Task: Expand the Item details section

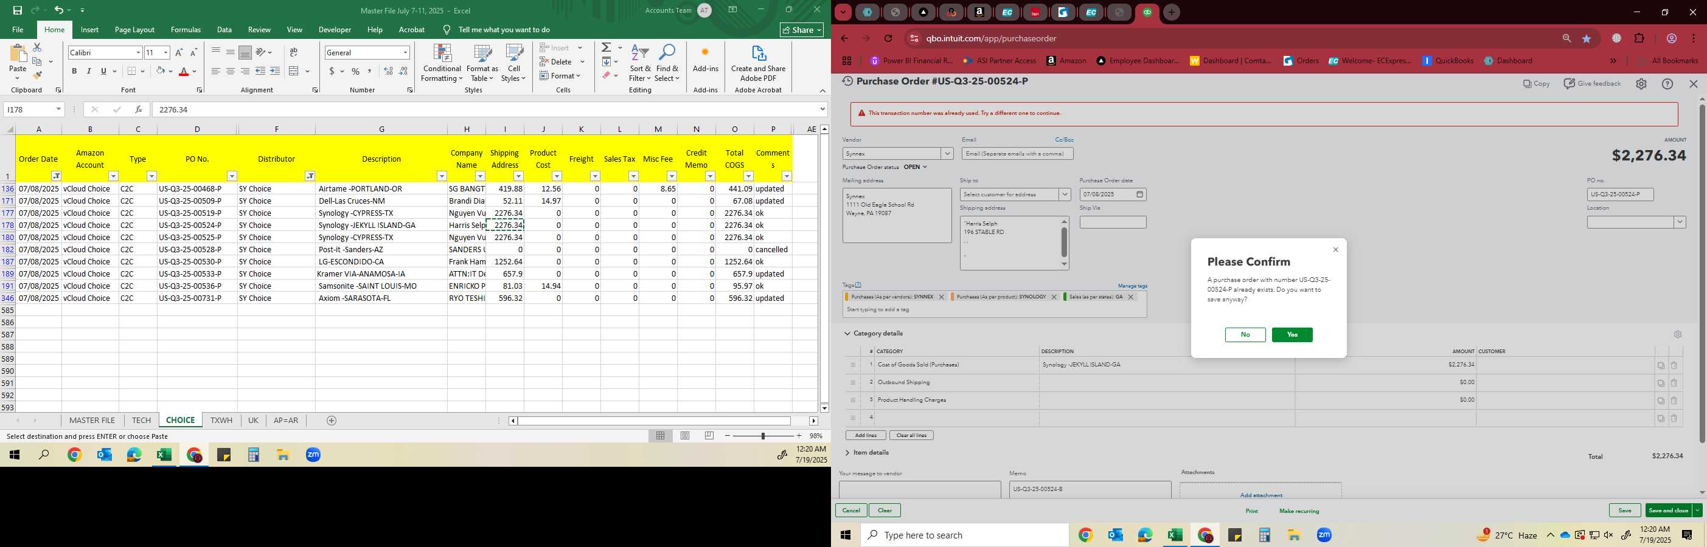Action: 847,453
